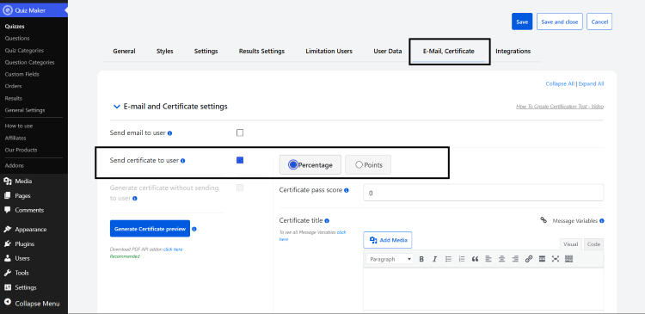This screenshot has height=314, width=645.
Task: Switch to the Settings tab
Action: coord(206,52)
